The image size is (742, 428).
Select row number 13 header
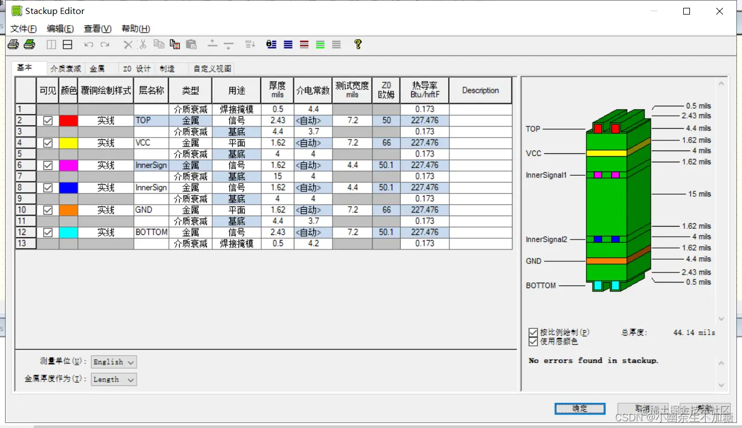pos(26,243)
